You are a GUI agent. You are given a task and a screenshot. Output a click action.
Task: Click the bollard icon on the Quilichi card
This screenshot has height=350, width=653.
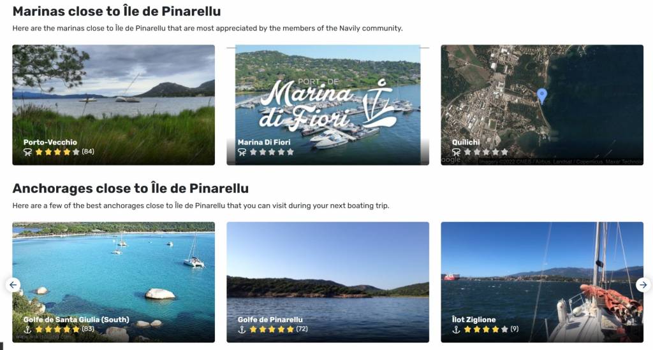pos(457,151)
